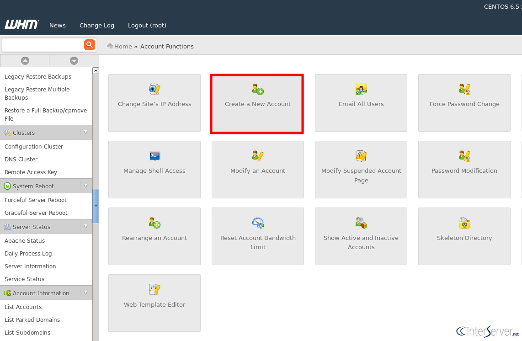Image resolution: width=522 pixels, height=341 pixels.
Task: Click the Server Status section icon
Action: 7,227
